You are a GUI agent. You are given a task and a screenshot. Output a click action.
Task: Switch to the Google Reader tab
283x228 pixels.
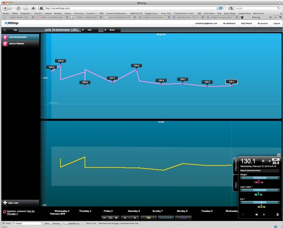coord(19,17)
